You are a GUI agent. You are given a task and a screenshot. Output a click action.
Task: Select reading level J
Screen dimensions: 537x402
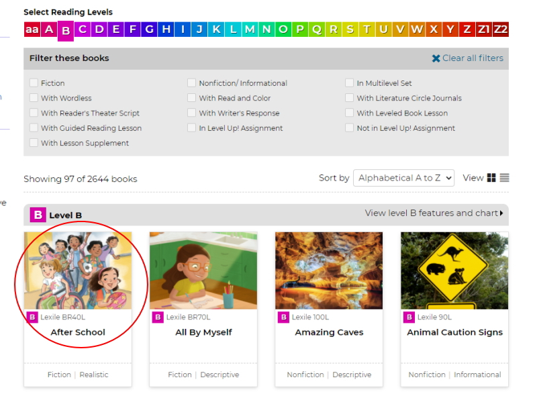pyautogui.click(x=199, y=29)
